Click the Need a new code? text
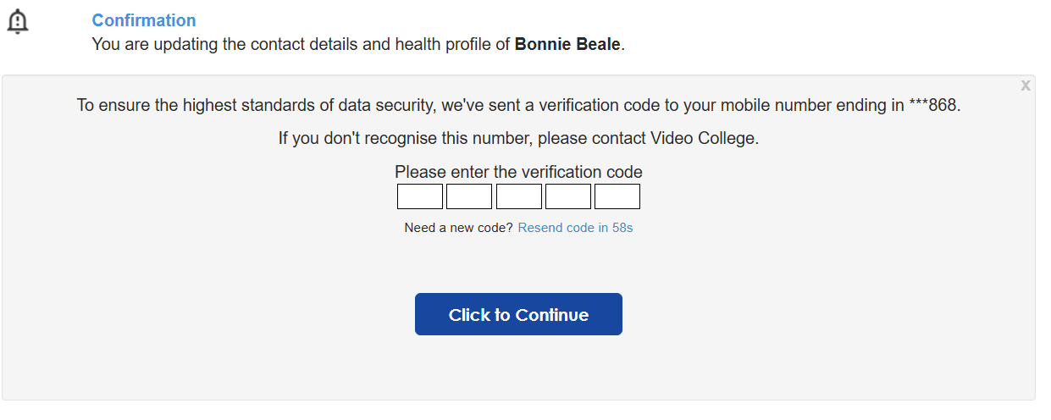 click(x=458, y=228)
